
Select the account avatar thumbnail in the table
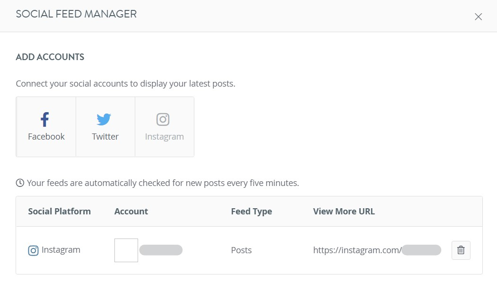[x=125, y=250]
